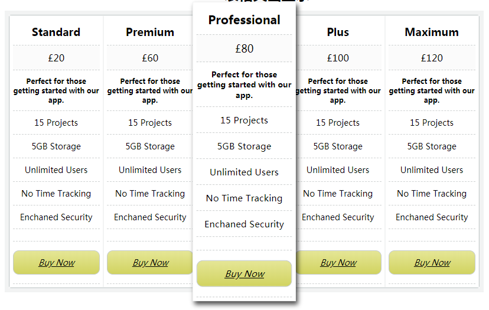Select the Plus plan heading
Screen dimensions: 489x310
(x=338, y=32)
